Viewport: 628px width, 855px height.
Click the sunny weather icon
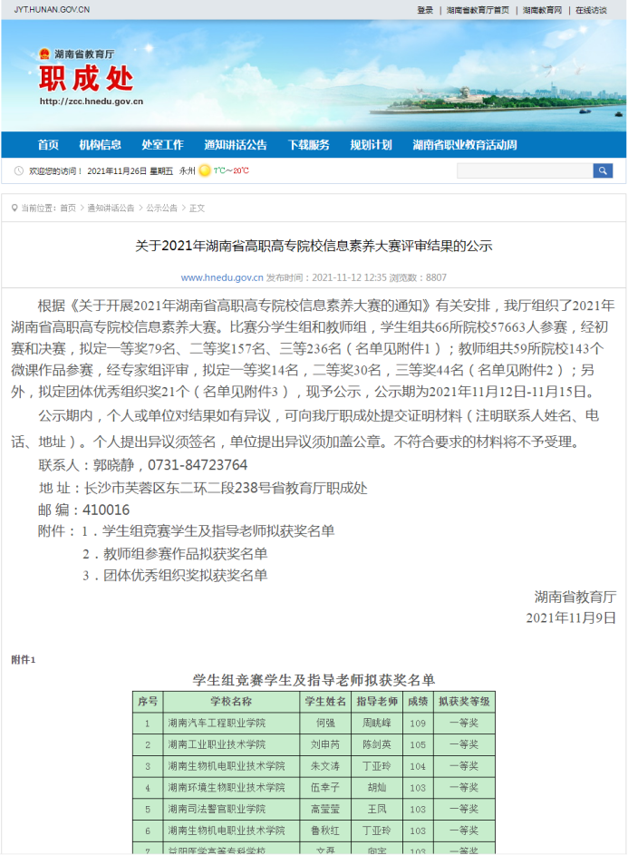(205, 170)
